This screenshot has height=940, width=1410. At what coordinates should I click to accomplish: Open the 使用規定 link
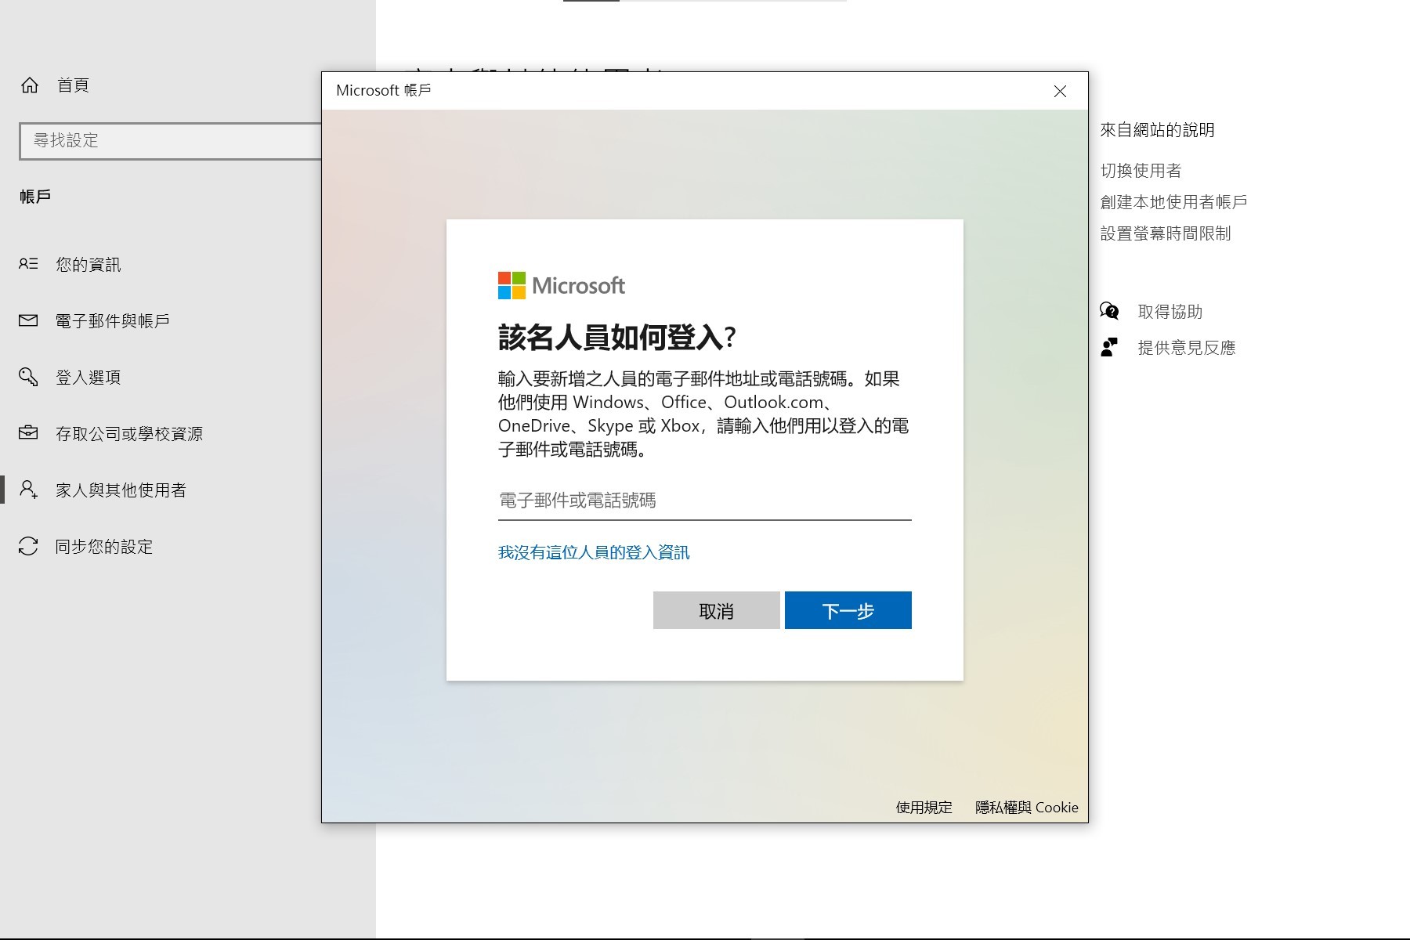click(x=924, y=808)
